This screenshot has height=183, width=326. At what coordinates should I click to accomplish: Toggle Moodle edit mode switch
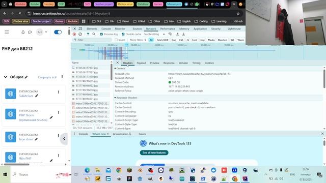pyautogui.click(x=58, y=32)
